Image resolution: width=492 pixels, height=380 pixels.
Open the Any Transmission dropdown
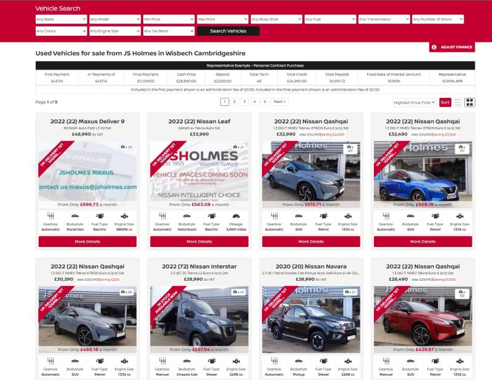[384, 19]
